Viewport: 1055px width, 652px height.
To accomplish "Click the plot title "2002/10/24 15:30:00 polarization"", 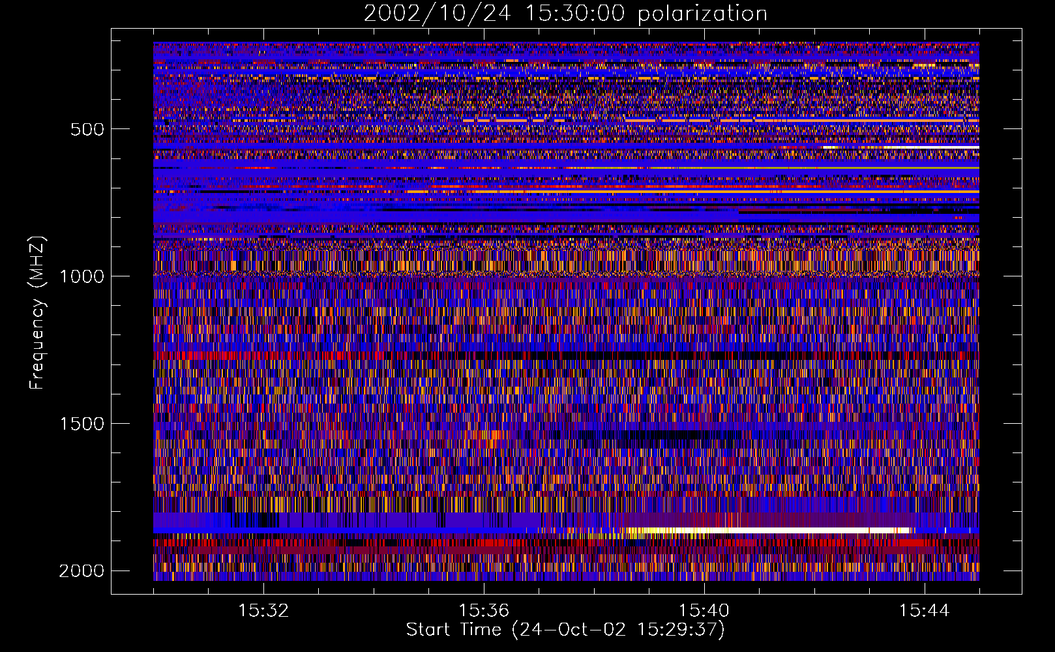I will 565,14.
